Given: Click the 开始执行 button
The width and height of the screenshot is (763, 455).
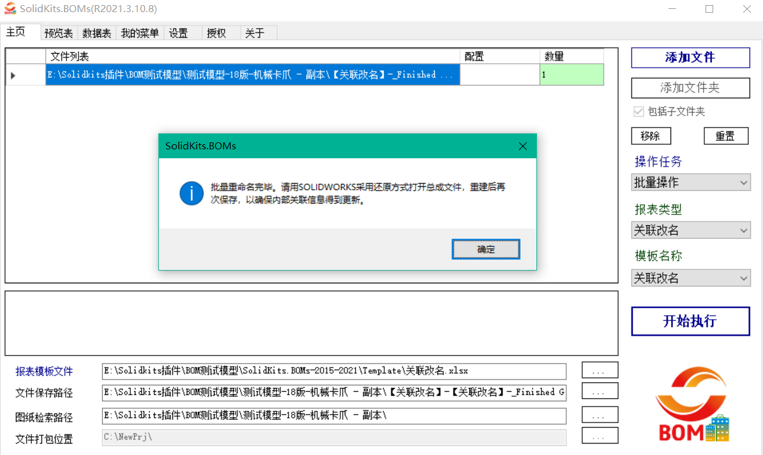Looking at the screenshot, I should [x=690, y=321].
